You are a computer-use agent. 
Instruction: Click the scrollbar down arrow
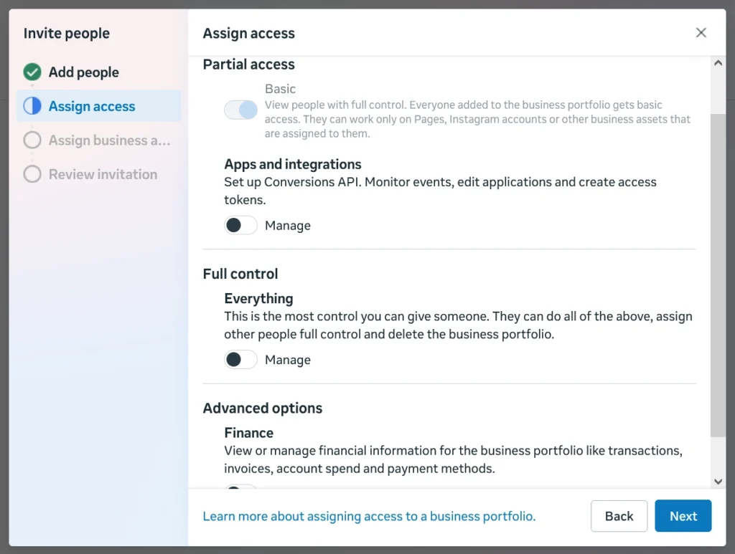[718, 482]
